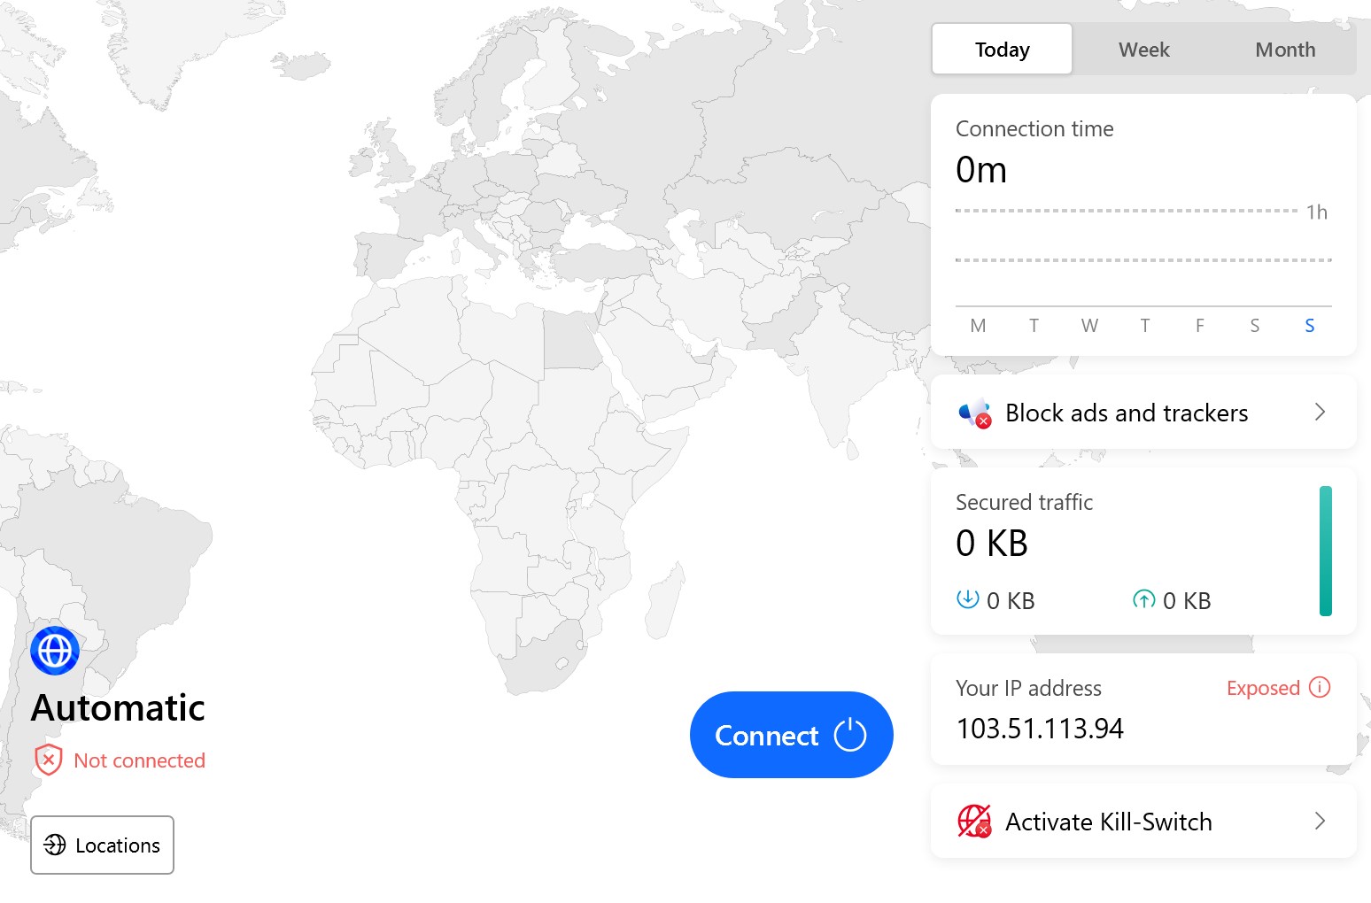Switch to the Today tab
The width and height of the screenshot is (1371, 903).
point(1002,50)
